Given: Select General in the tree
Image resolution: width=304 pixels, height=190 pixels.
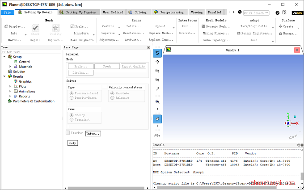Looking at the screenshot, I should [25, 62].
